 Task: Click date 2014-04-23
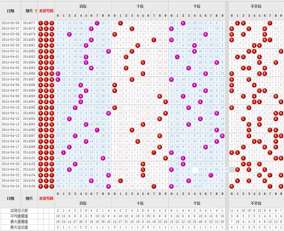(11, 181)
